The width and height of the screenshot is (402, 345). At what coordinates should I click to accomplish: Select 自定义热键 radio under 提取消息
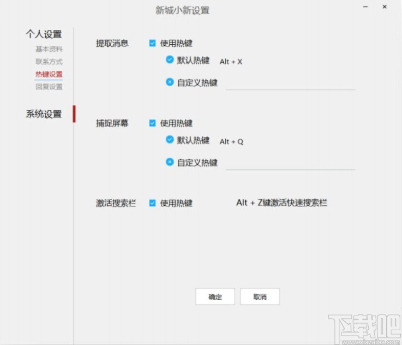(x=170, y=82)
